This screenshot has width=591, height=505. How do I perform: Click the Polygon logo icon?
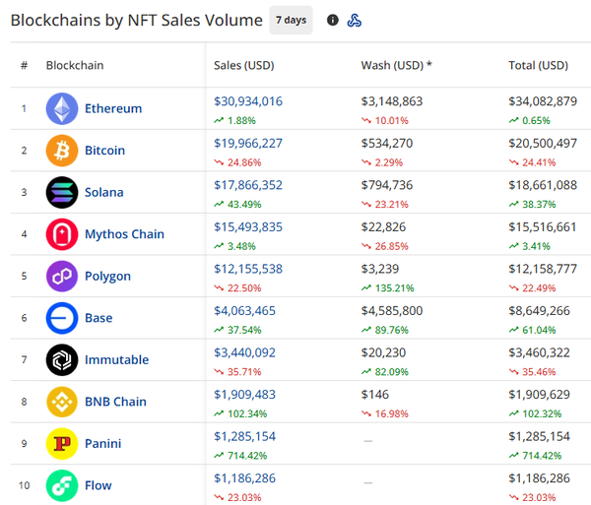(61, 276)
